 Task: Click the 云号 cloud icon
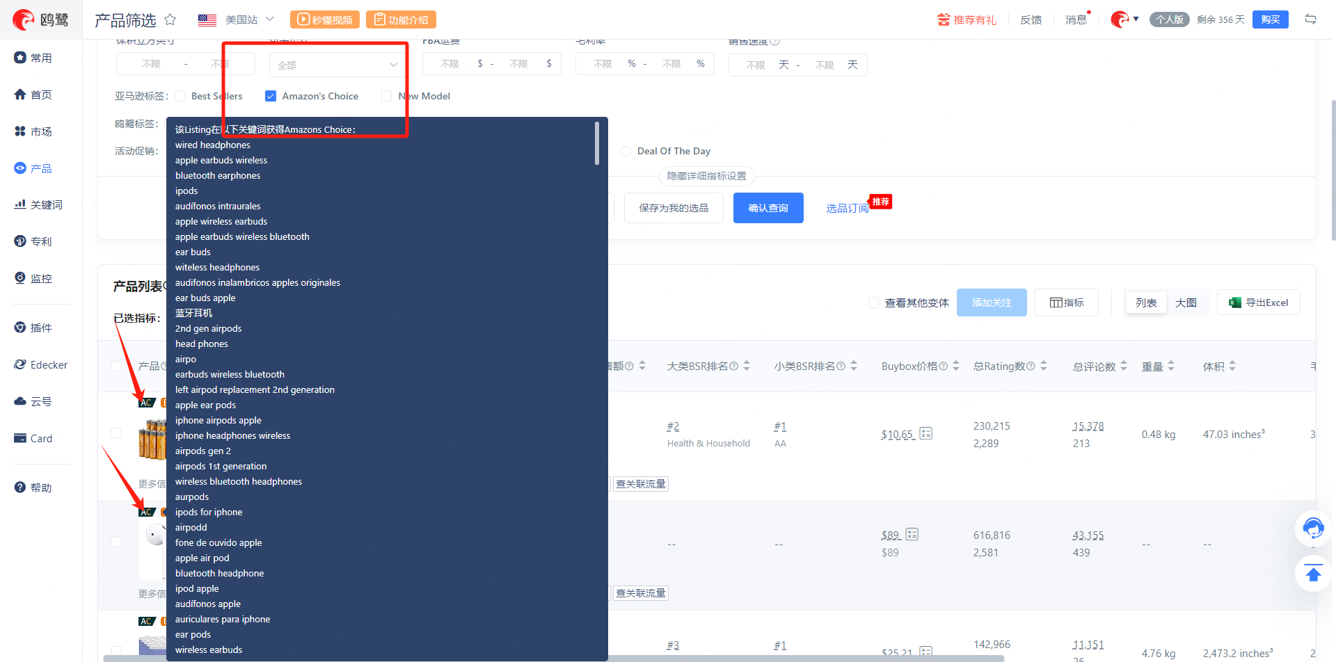coord(20,401)
